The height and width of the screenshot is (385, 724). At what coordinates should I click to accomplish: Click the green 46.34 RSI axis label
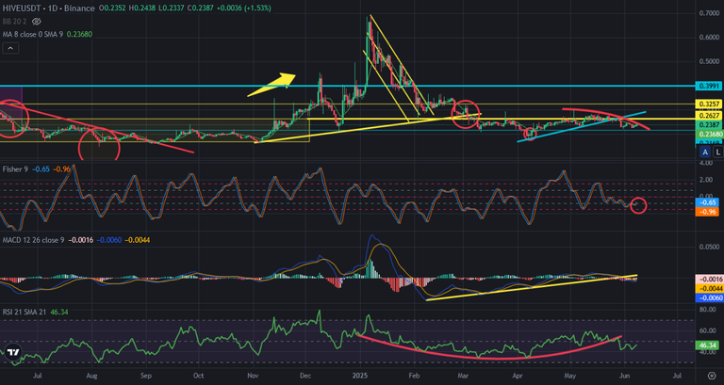click(708, 345)
